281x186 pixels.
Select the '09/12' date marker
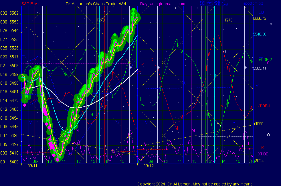149,166
